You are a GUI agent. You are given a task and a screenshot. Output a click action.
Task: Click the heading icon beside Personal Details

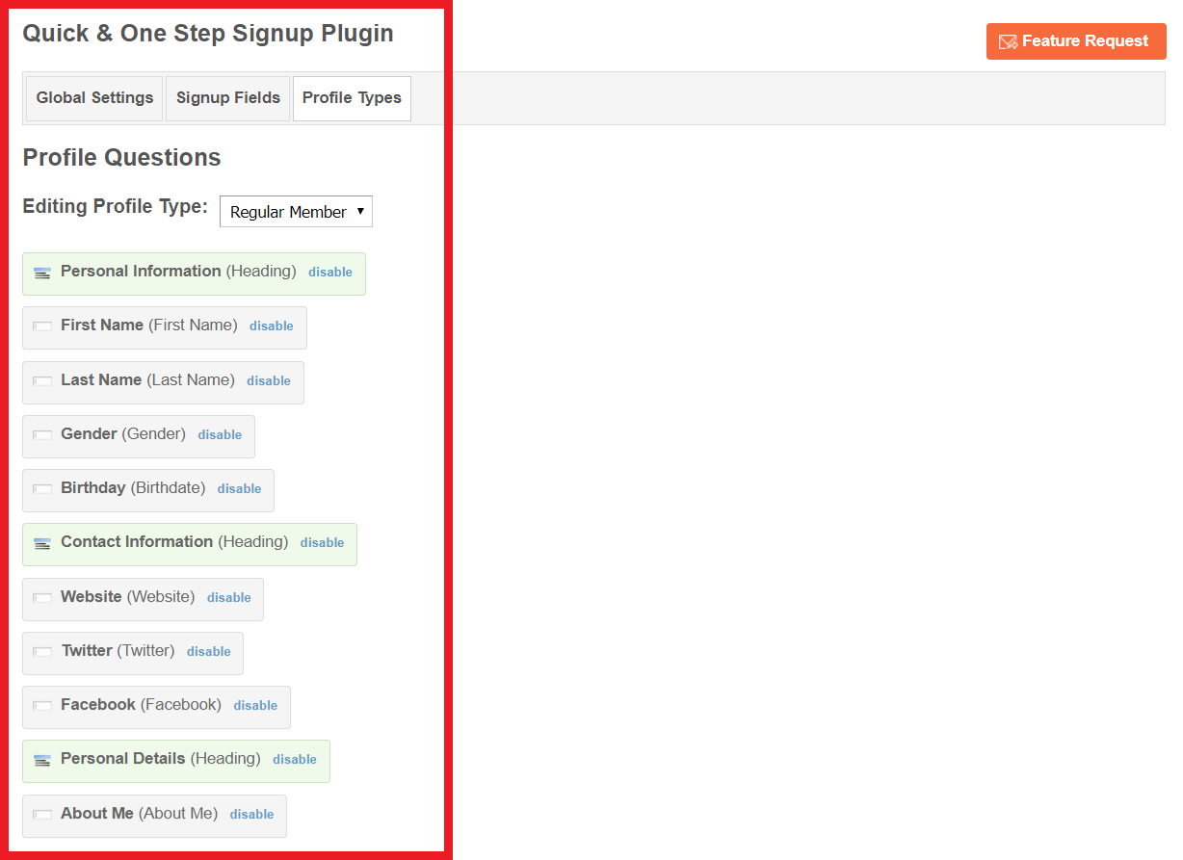tap(41, 761)
